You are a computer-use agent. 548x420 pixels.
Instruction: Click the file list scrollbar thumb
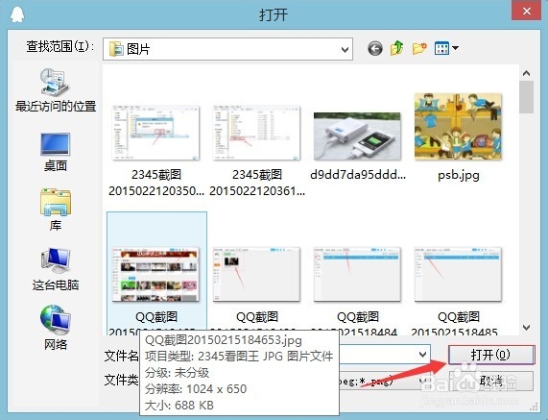[526, 97]
